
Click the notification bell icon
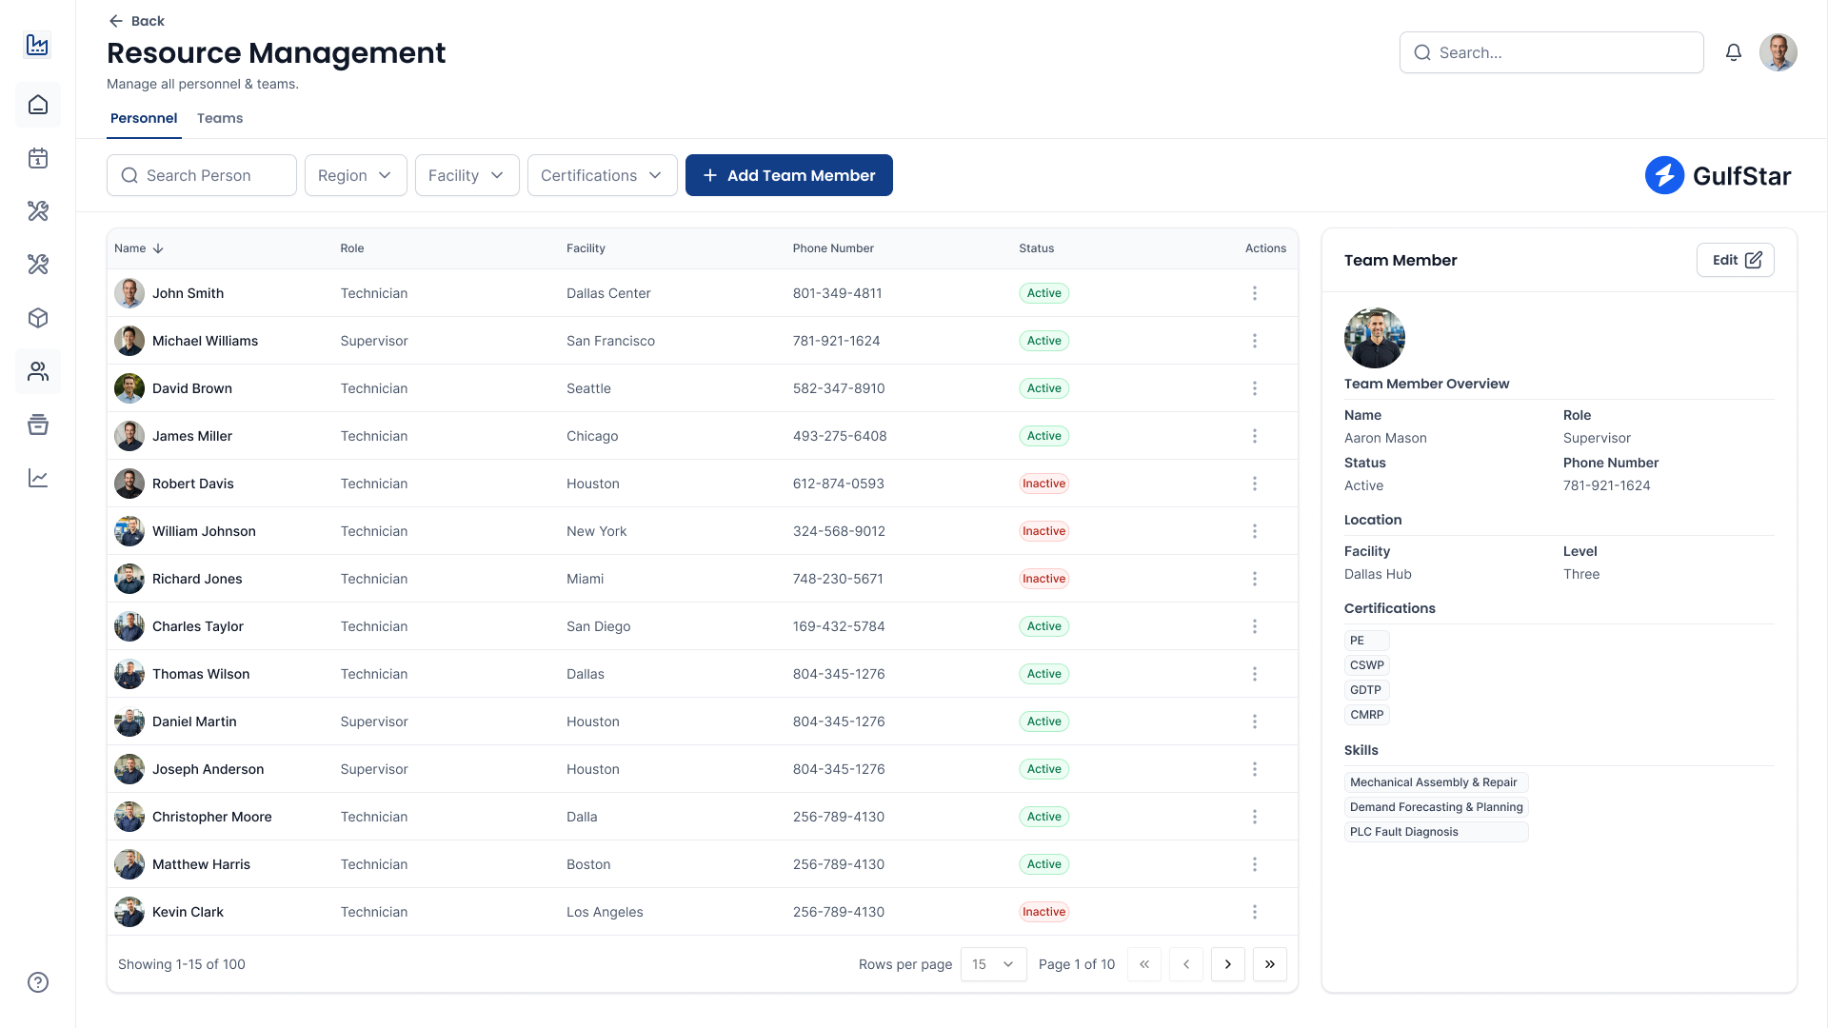click(x=1734, y=52)
